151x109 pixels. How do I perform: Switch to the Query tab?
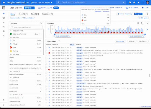[x=13, y=14]
